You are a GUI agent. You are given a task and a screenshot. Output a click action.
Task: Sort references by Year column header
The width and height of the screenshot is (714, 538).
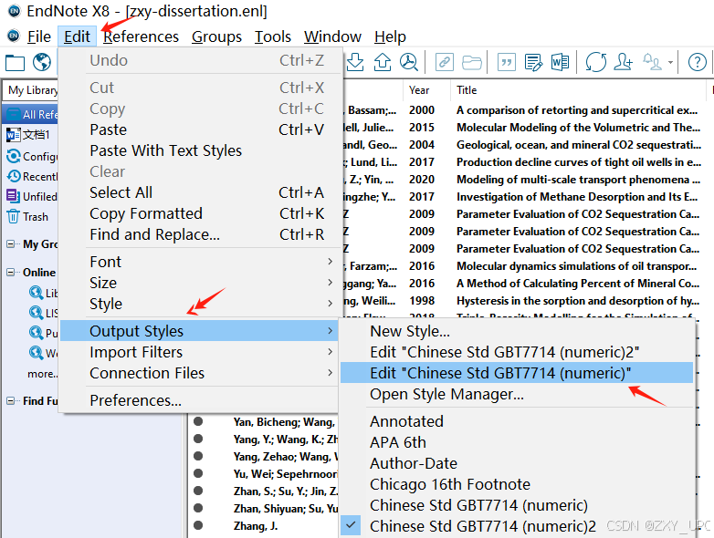[426, 90]
